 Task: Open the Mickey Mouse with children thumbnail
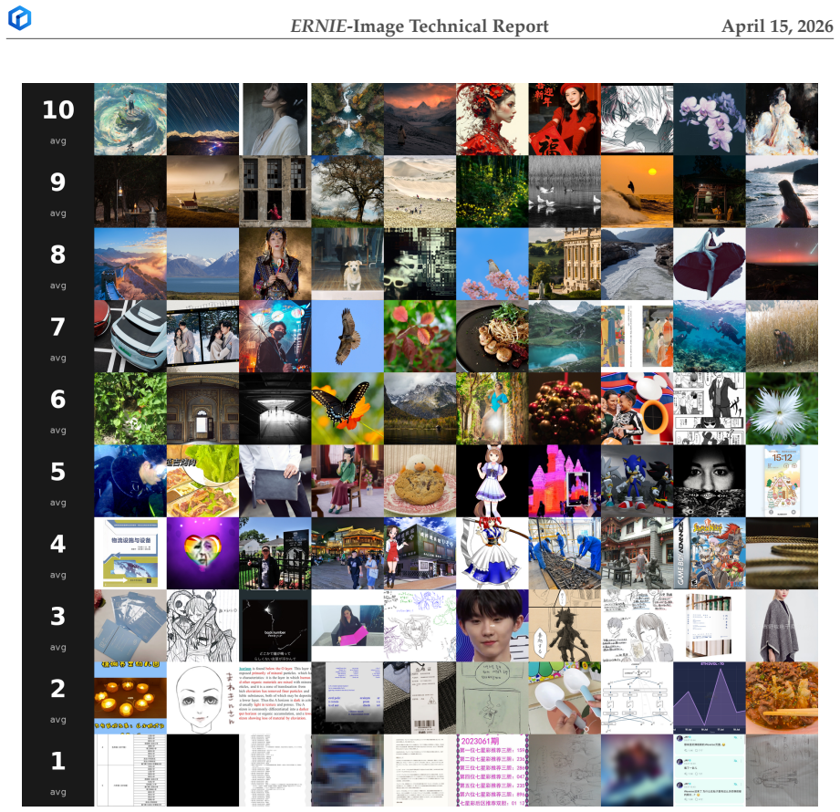click(x=637, y=409)
